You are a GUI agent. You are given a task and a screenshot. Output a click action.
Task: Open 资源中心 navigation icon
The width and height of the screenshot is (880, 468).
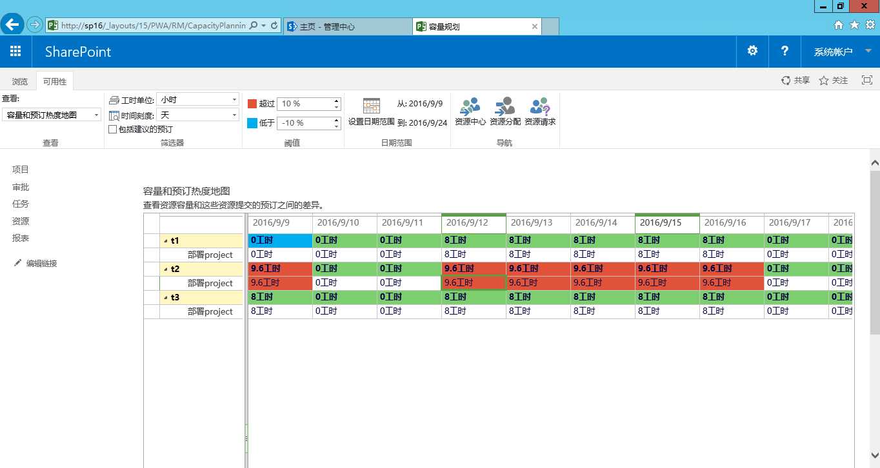pyautogui.click(x=470, y=106)
